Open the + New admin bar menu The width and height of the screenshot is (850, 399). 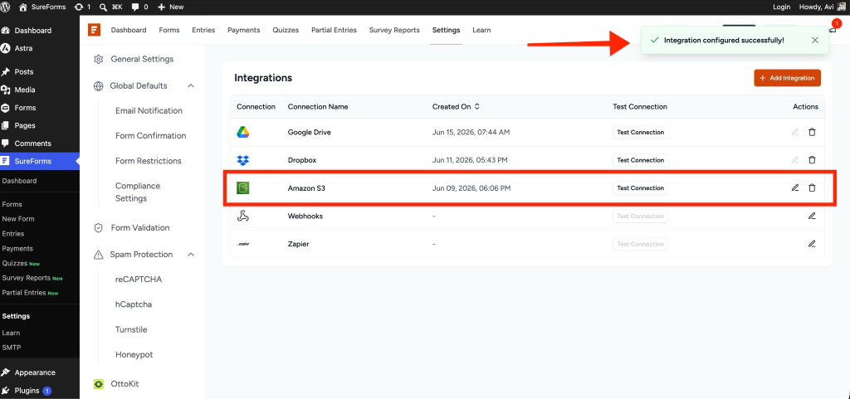[170, 7]
